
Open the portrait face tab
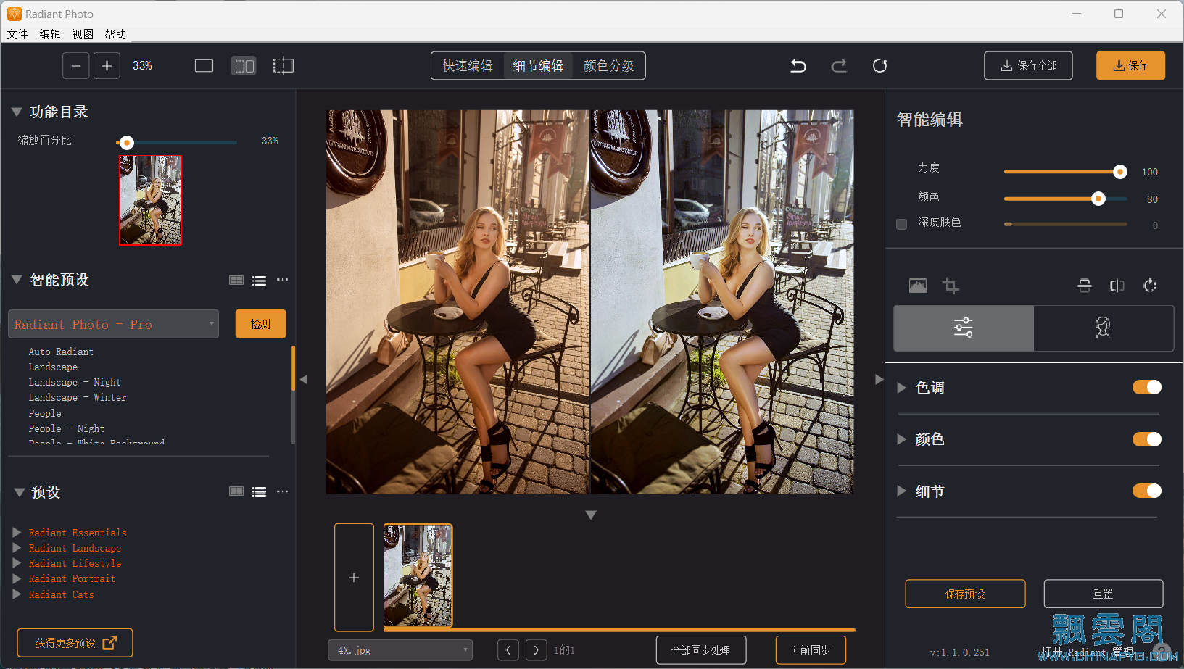click(x=1103, y=328)
